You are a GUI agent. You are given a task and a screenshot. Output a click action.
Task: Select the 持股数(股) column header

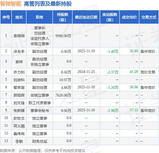click(x=63, y=17)
